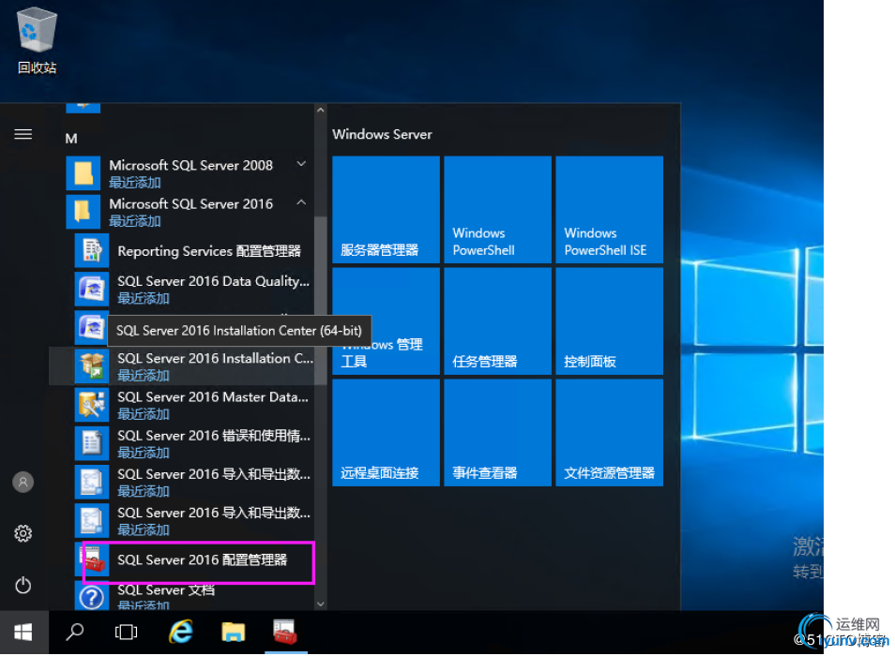Image resolution: width=895 pixels, height=656 pixels.
Task: Open the 文件资源管理器 tile
Action: pyautogui.click(x=610, y=433)
